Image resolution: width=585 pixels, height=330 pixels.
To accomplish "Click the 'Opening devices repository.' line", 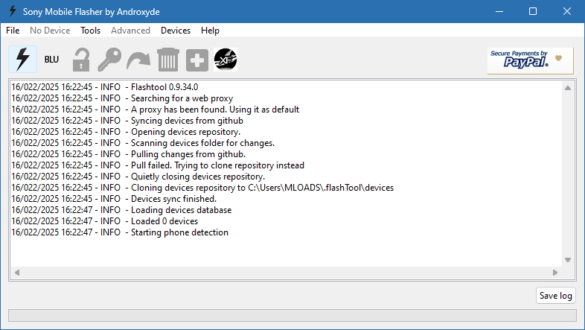I will coord(126,132).
